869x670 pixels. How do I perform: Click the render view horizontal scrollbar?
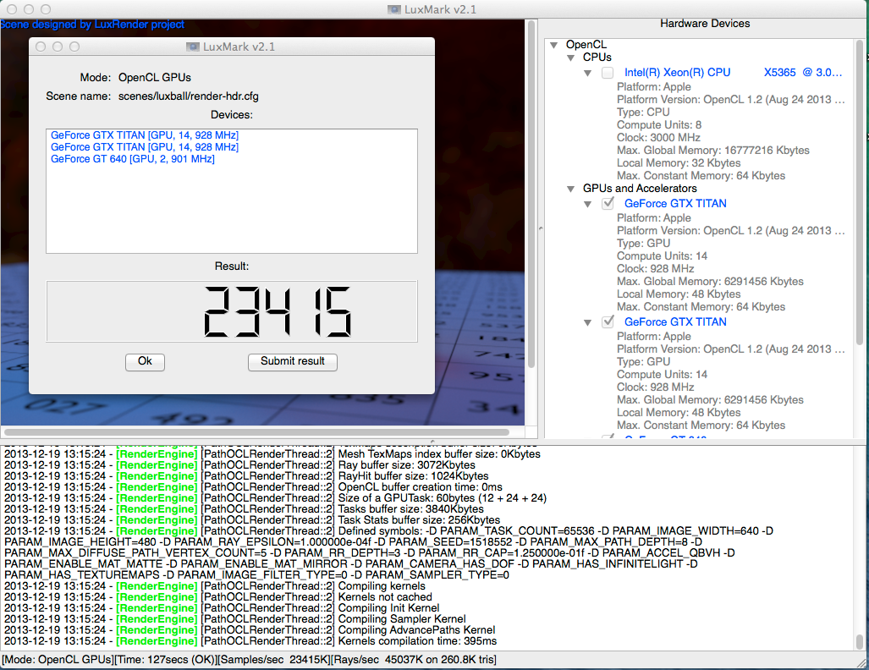click(x=256, y=432)
